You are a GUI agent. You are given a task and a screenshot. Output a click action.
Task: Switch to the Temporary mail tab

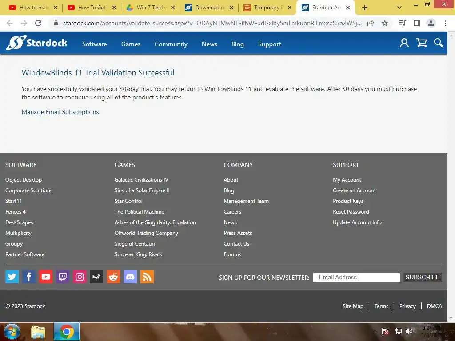pyautogui.click(x=267, y=8)
